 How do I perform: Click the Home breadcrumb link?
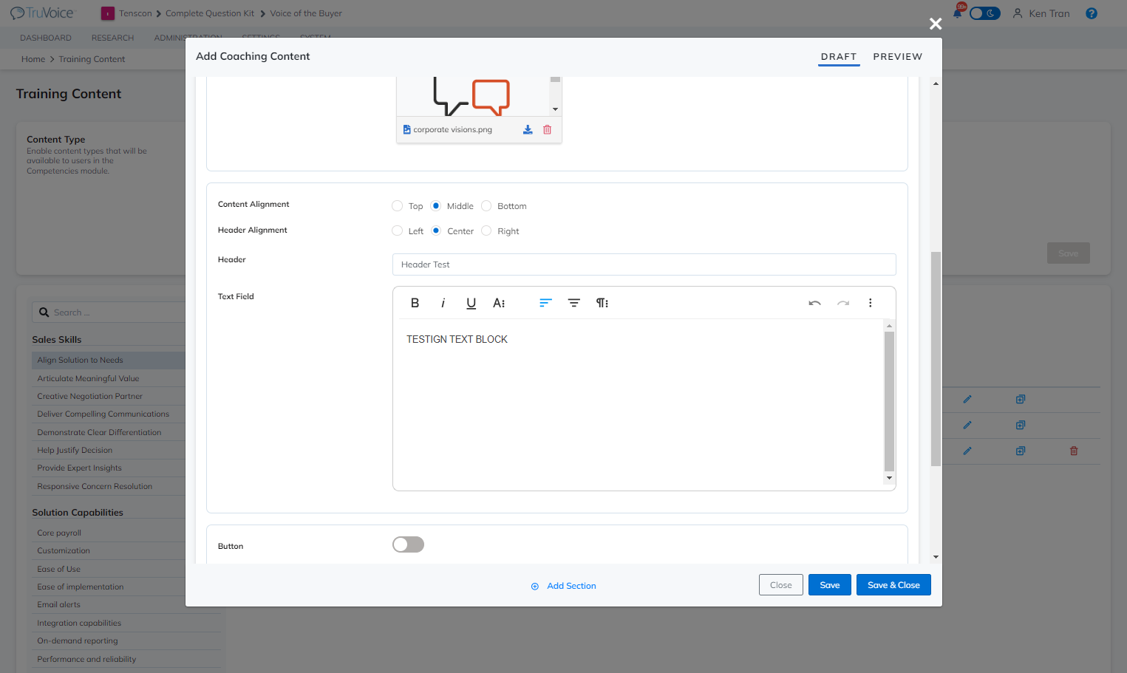[33, 59]
